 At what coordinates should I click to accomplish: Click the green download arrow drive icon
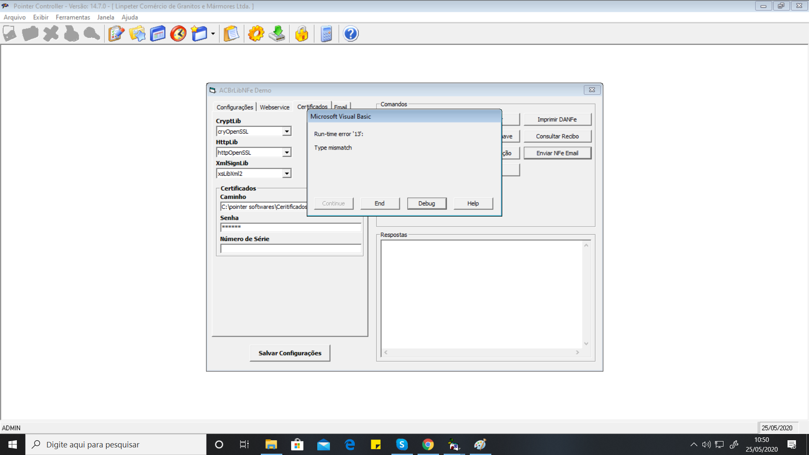pos(277,34)
